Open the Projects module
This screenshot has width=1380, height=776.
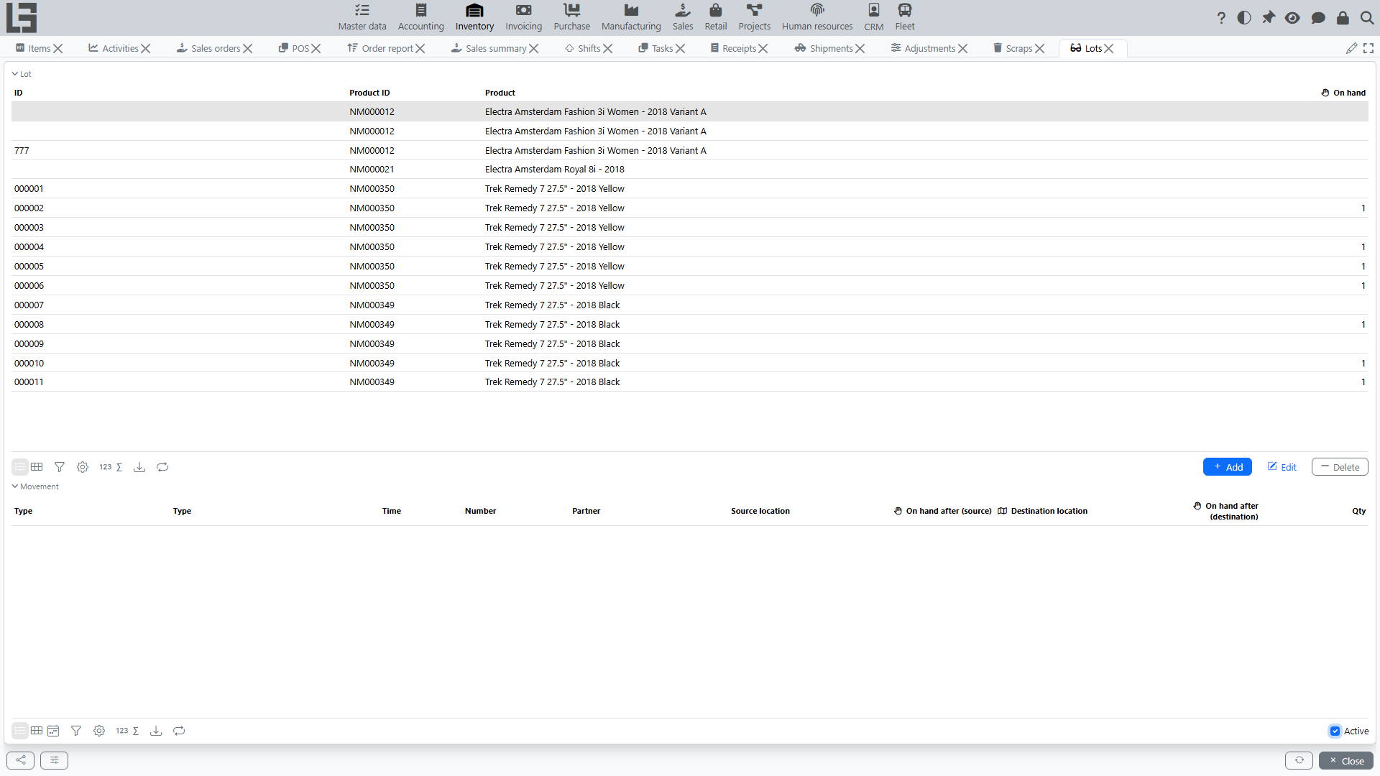pos(755,17)
